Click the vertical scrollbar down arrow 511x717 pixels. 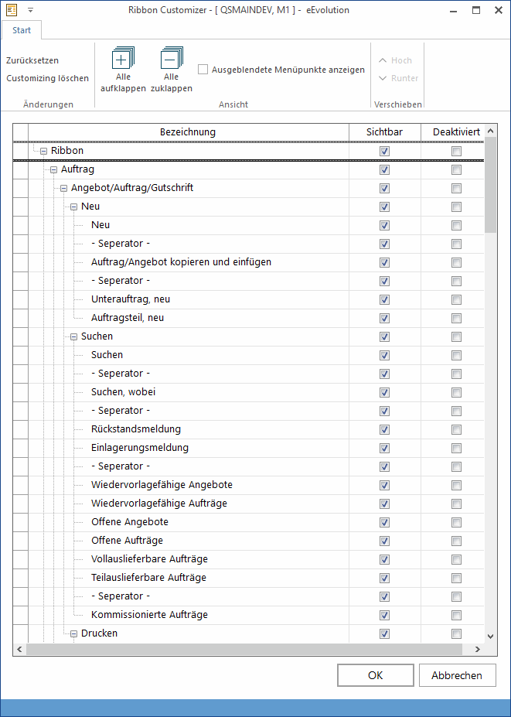pos(490,635)
